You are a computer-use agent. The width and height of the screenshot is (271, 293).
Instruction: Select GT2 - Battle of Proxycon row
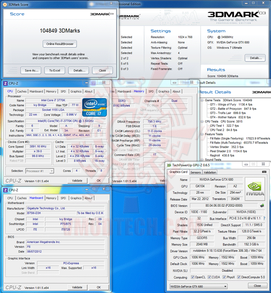233,109
